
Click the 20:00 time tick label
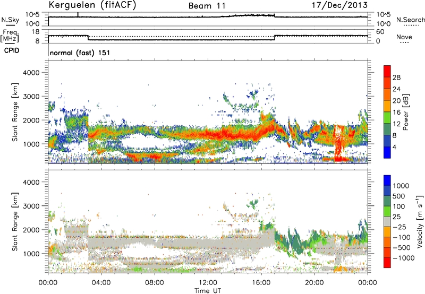coord(314,283)
